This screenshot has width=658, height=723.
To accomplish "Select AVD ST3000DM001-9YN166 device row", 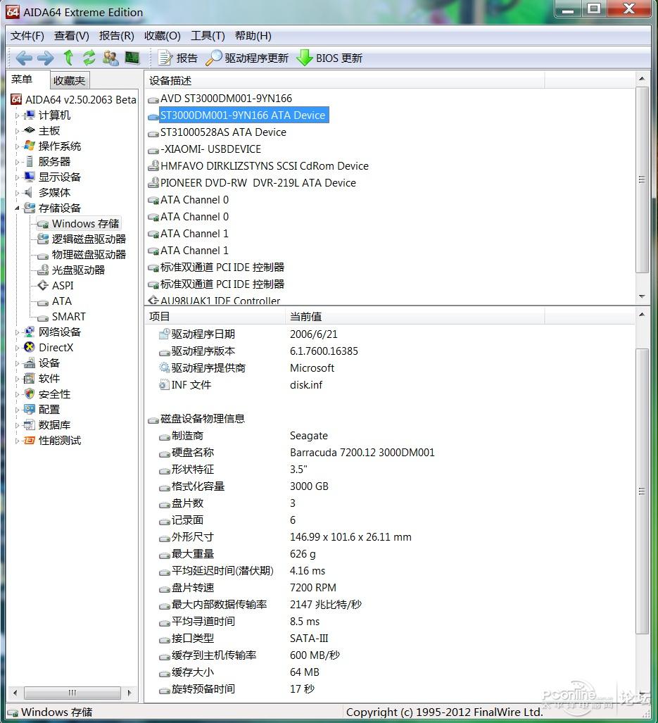I will [x=226, y=99].
